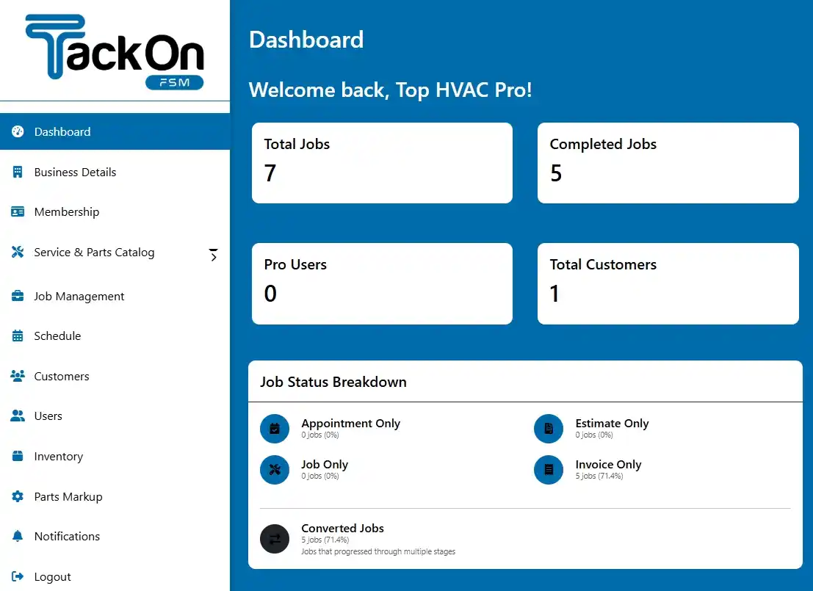Viewport: 813px width, 591px height.
Task: Open the Total Customers card
Action: pyautogui.click(x=668, y=283)
